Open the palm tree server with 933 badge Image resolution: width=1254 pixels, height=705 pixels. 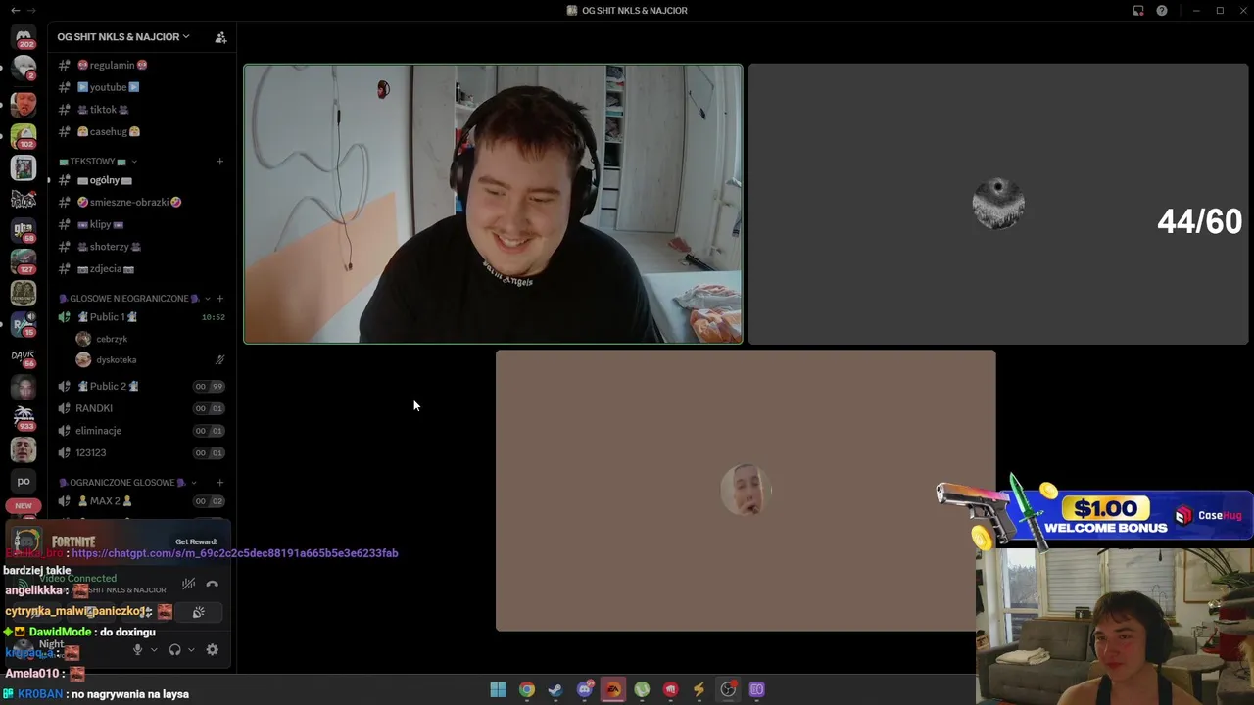coord(24,418)
